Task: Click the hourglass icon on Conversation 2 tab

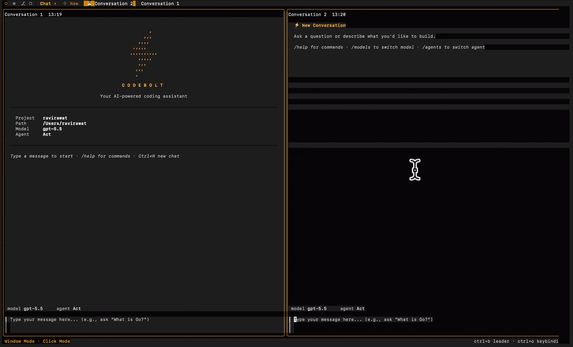Action: pyautogui.click(x=89, y=4)
